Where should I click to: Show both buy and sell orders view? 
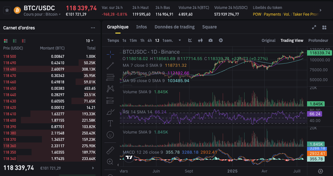tap(6, 41)
